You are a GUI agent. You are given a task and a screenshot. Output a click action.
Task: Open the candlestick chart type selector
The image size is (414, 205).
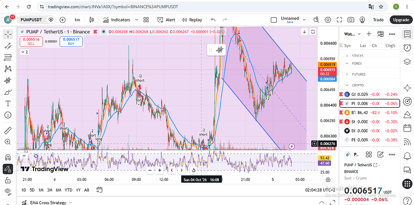coord(92,20)
